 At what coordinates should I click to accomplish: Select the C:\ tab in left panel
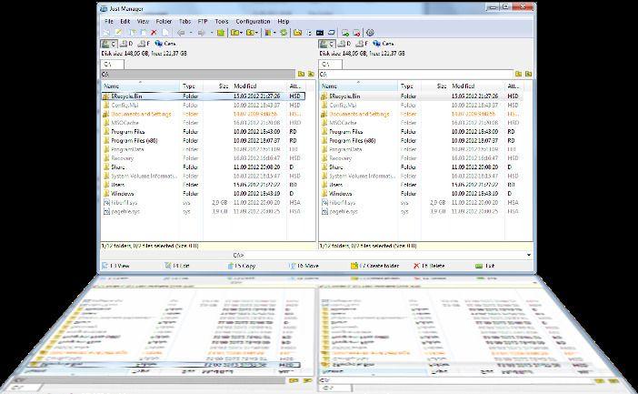click(x=112, y=64)
